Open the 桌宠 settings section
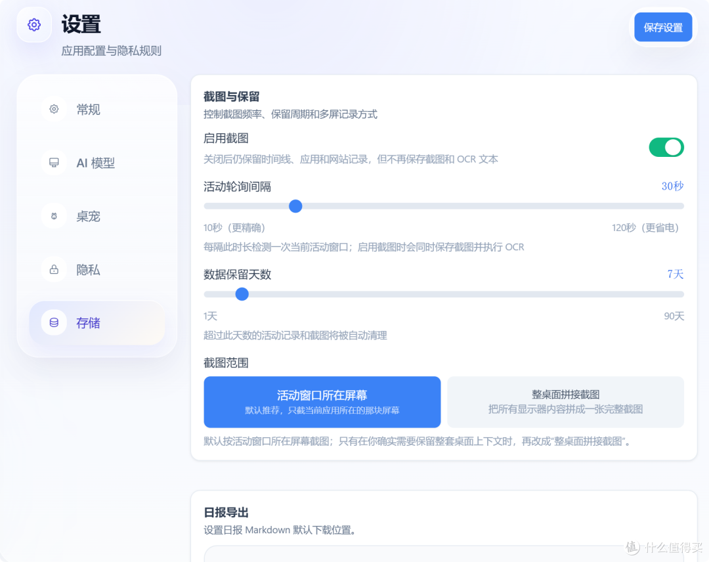This screenshot has width=709, height=562. pos(97,216)
